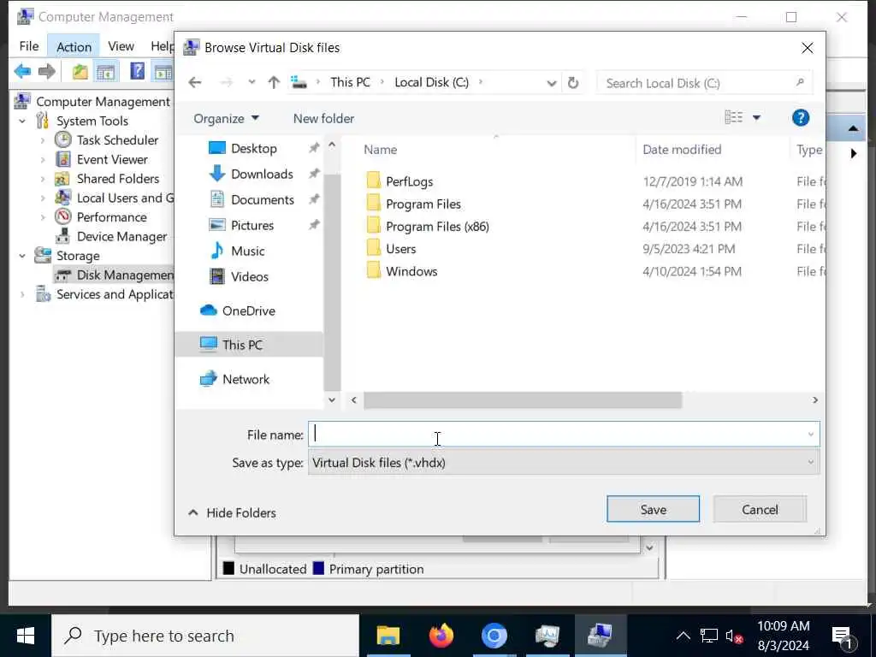This screenshot has height=657, width=876.
Task: Click Local Disk (C:) in the breadcrumb
Action: [431, 83]
